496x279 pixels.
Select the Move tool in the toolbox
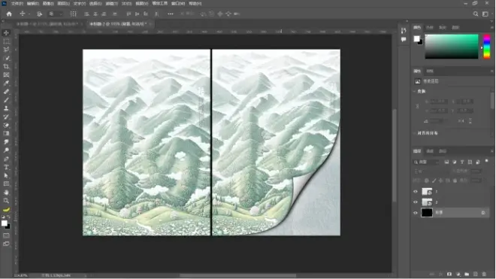tap(6, 33)
